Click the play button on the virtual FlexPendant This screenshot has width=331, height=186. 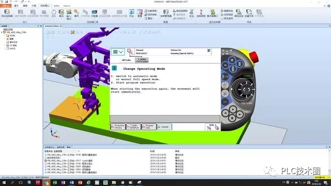pos(233,109)
